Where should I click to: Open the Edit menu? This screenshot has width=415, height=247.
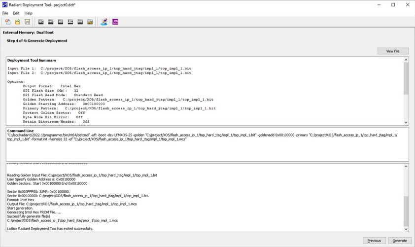point(16,13)
